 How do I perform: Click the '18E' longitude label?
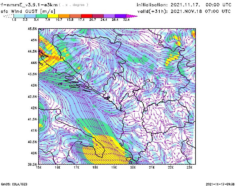95,167
